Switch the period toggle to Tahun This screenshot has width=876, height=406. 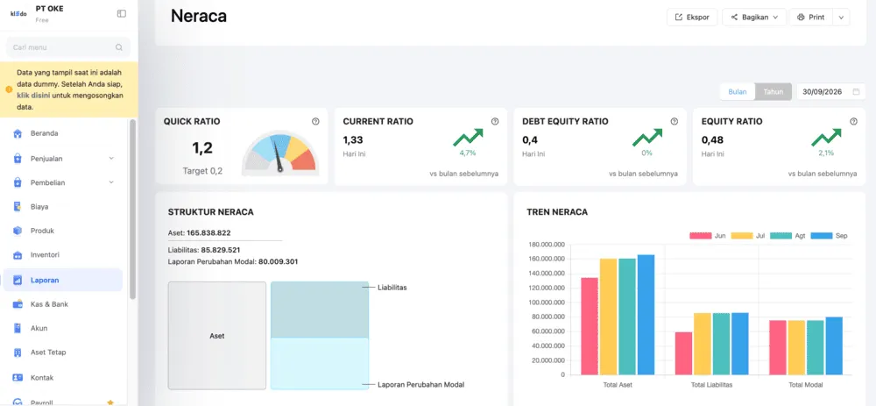774,92
